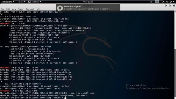176x99 pixels.
Task: Click the Automatic suspend notification title
Action: click(72, 7)
